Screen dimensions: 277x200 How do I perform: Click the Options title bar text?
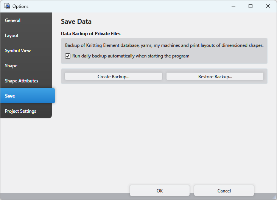[x=20, y=6]
